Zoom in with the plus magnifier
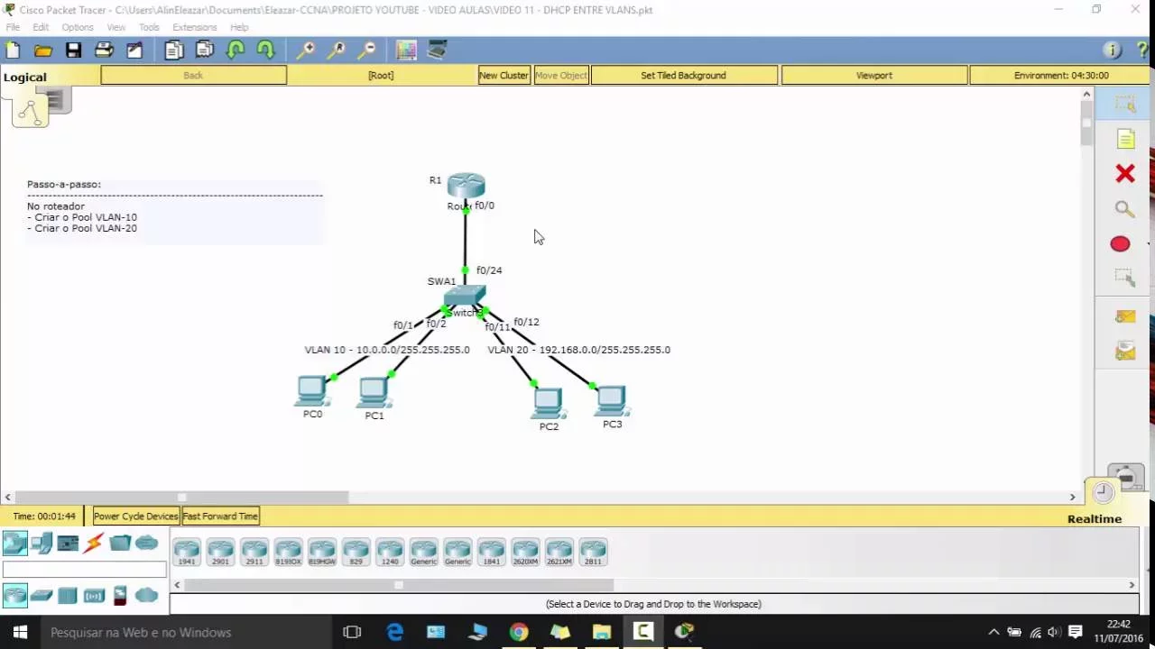This screenshot has width=1155, height=649. click(306, 50)
